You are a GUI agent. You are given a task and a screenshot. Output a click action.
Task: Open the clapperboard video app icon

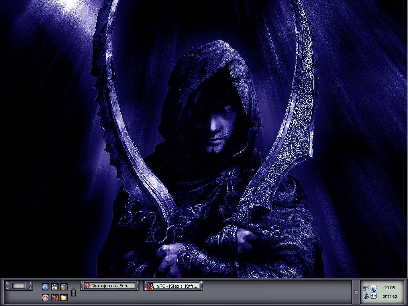(55, 287)
